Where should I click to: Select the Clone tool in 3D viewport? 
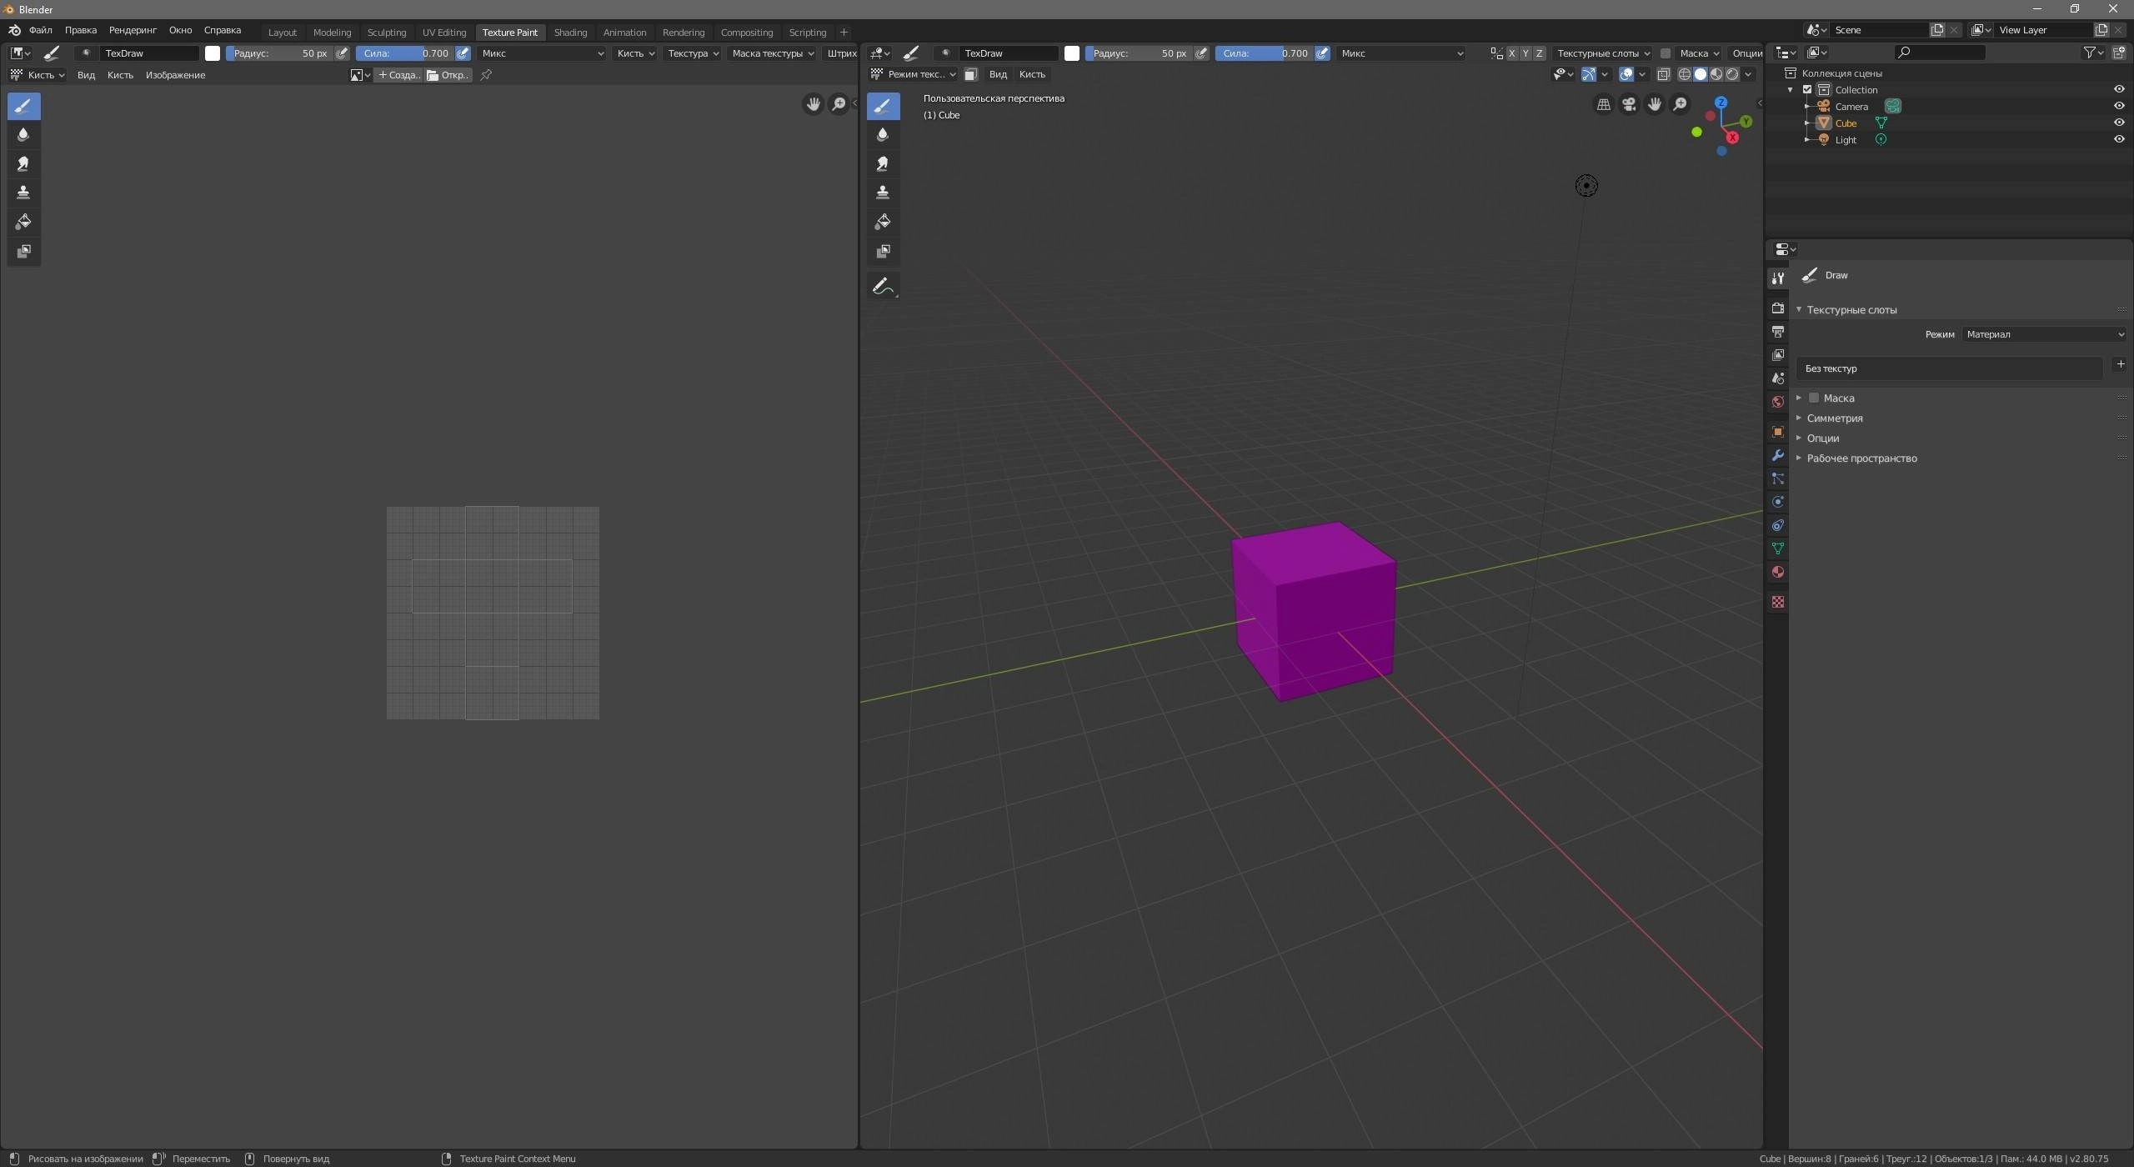coord(883,193)
